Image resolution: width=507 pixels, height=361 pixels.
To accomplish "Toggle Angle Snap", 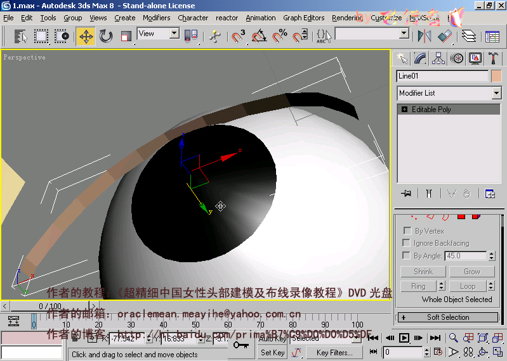I will (259, 36).
